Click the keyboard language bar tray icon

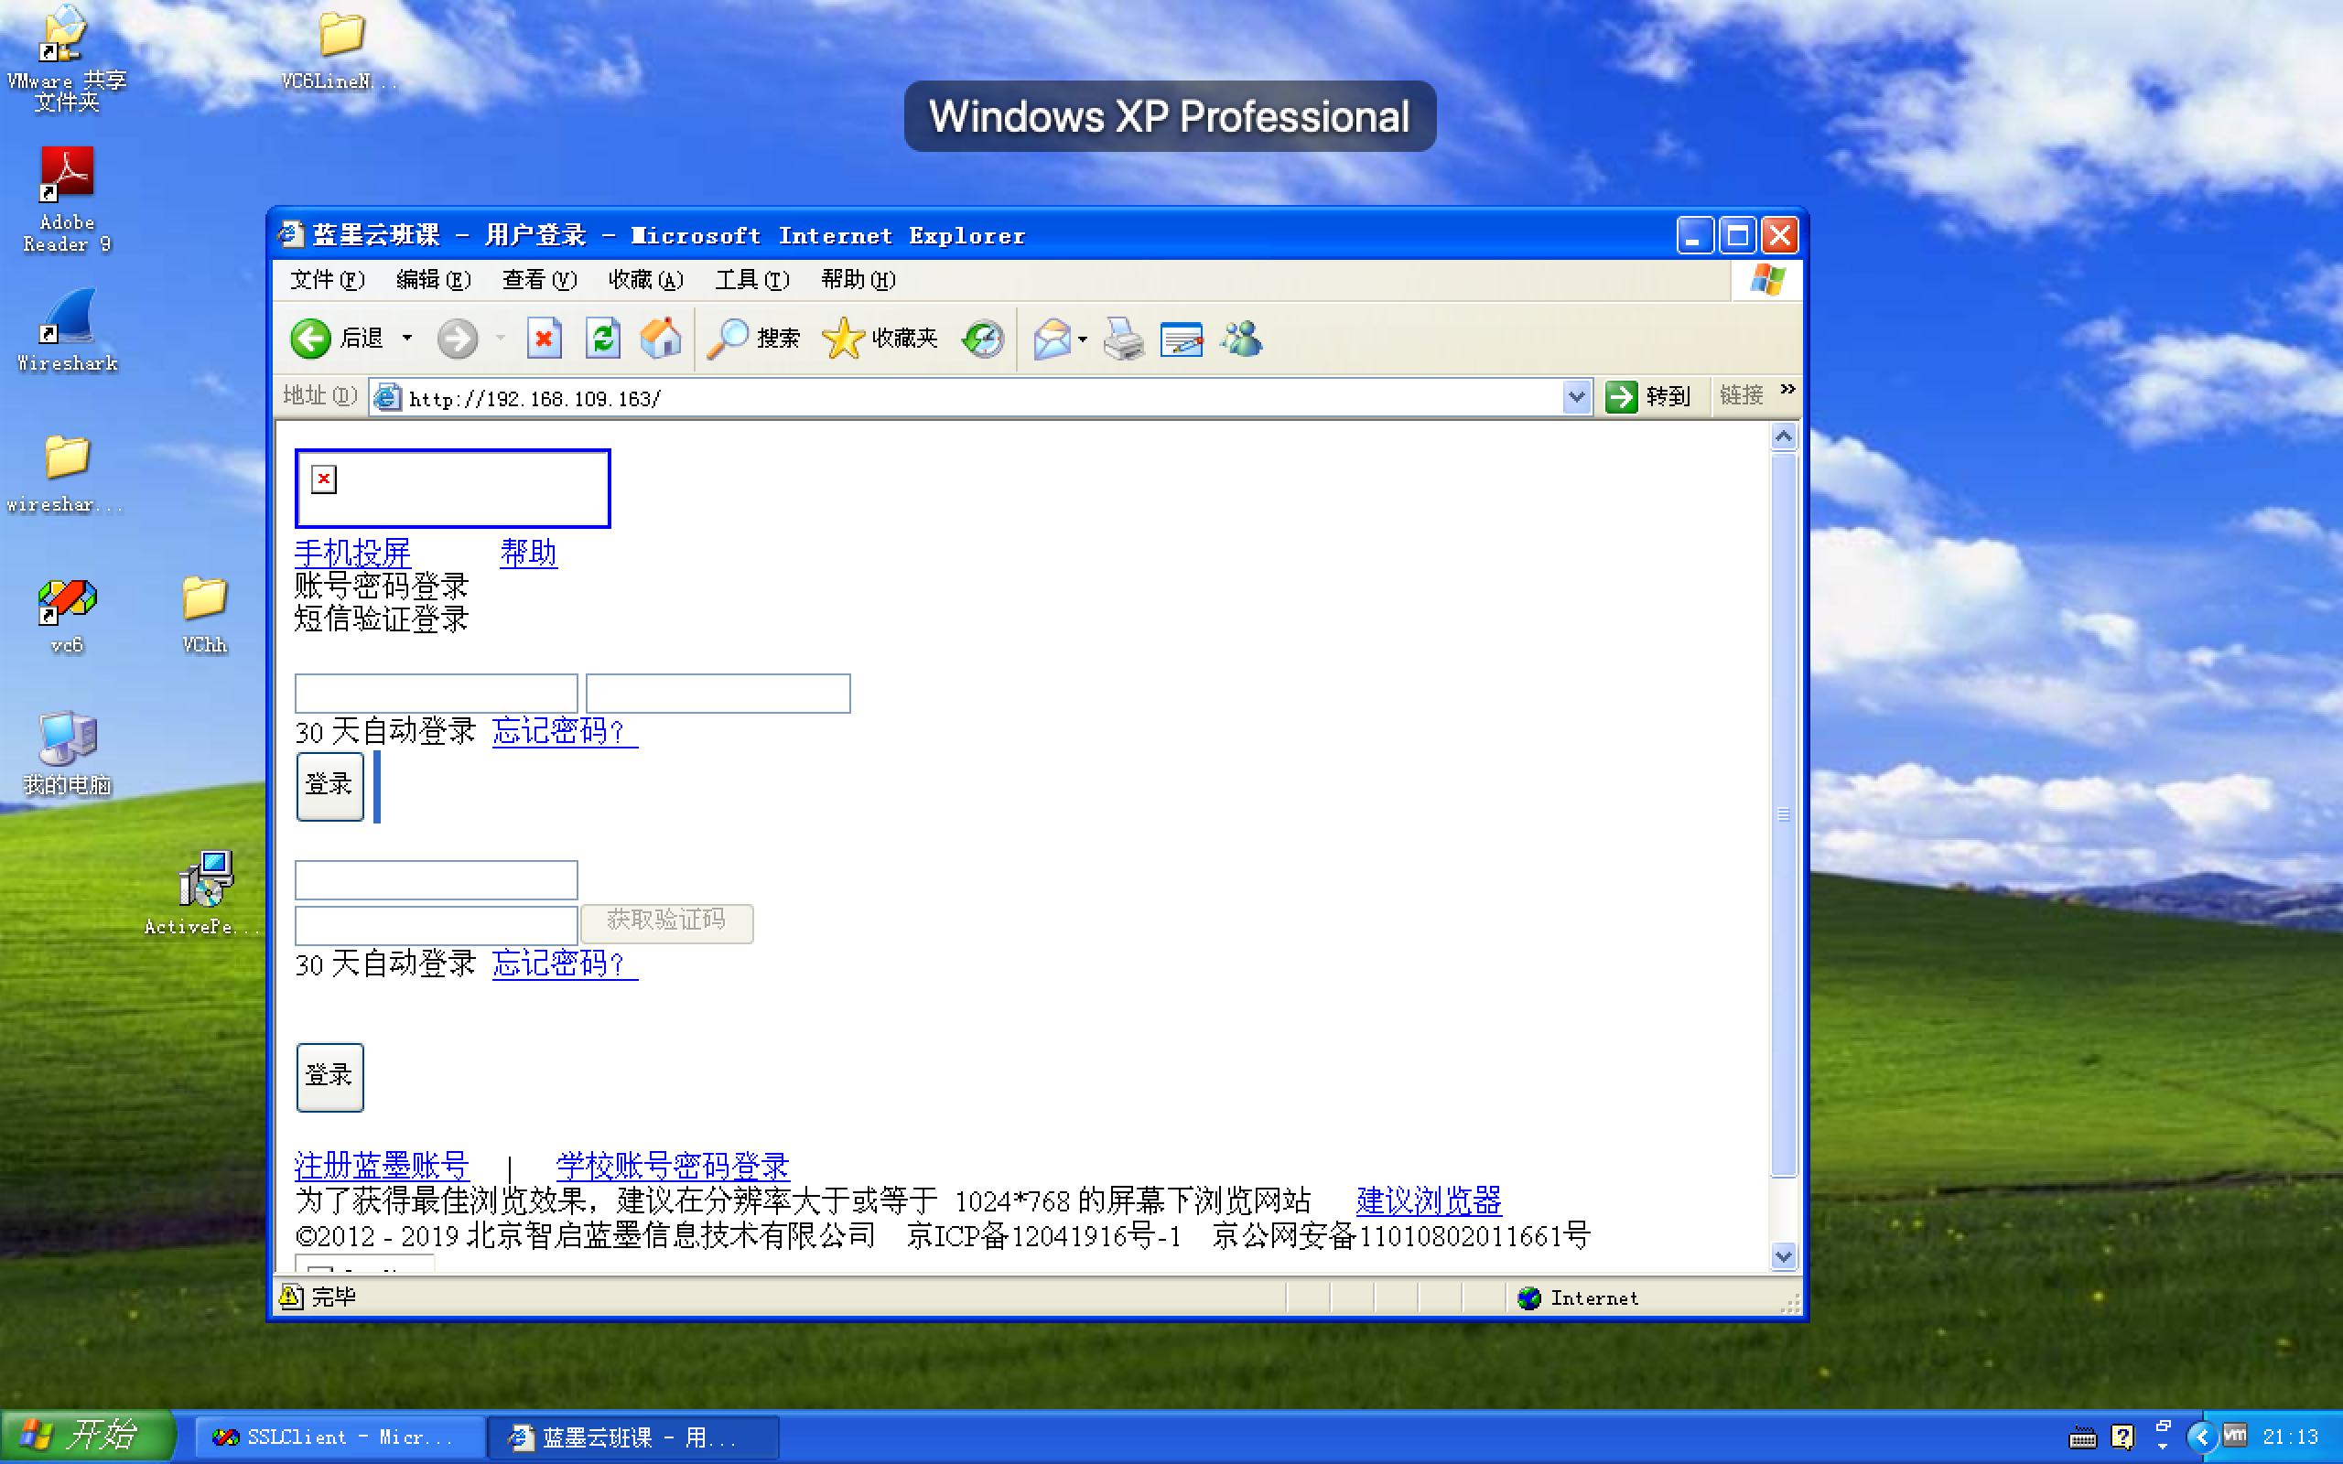(x=2081, y=1437)
